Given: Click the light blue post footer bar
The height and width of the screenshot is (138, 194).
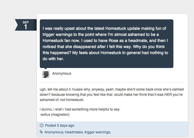Looking at the screenshot, I should (145, 129).
